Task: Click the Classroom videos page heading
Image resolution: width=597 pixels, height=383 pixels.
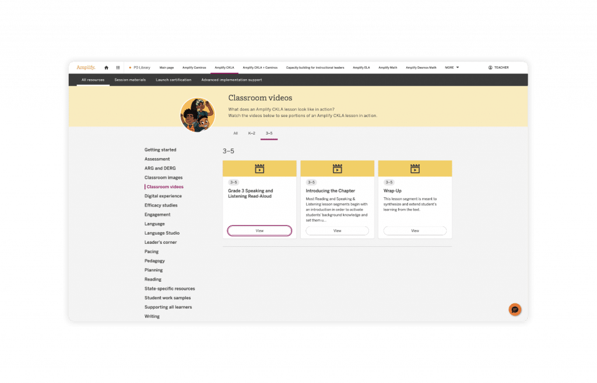Action: click(x=261, y=98)
